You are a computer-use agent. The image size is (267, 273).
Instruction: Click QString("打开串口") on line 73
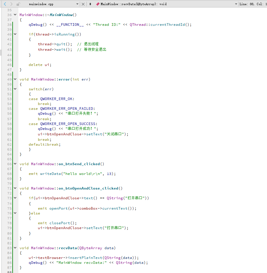coord(127,198)
